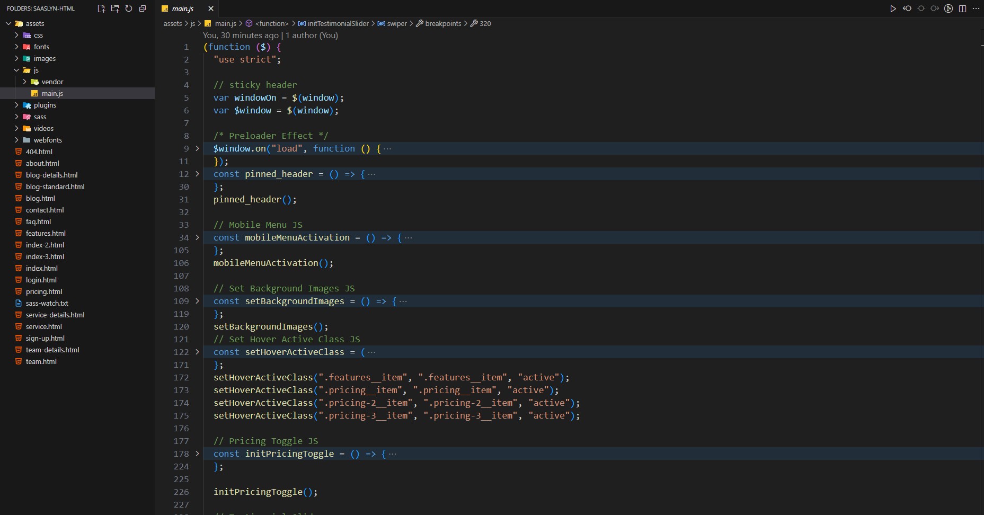This screenshot has width=984, height=515.
Task: Close the main.js editor tab
Action: pos(210,8)
